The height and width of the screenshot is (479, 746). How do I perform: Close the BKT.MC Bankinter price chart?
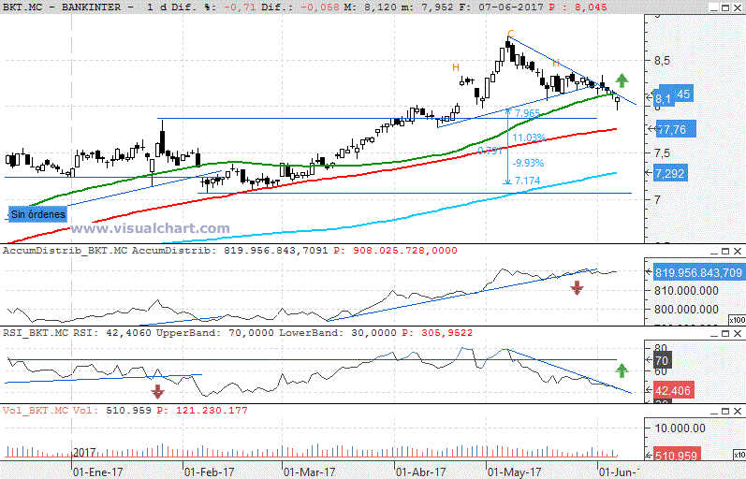[738, 7]
